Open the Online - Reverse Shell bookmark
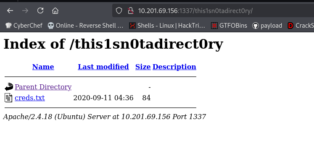The height and width of the screenshot is (156, 314). tap(85, 26)
